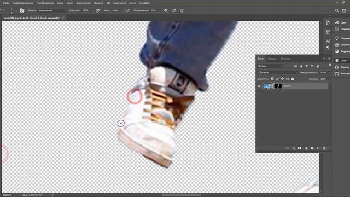Toggle lock image pixels brush icon
This screenshot has width=350, height=197.
[x=277, y=79]
